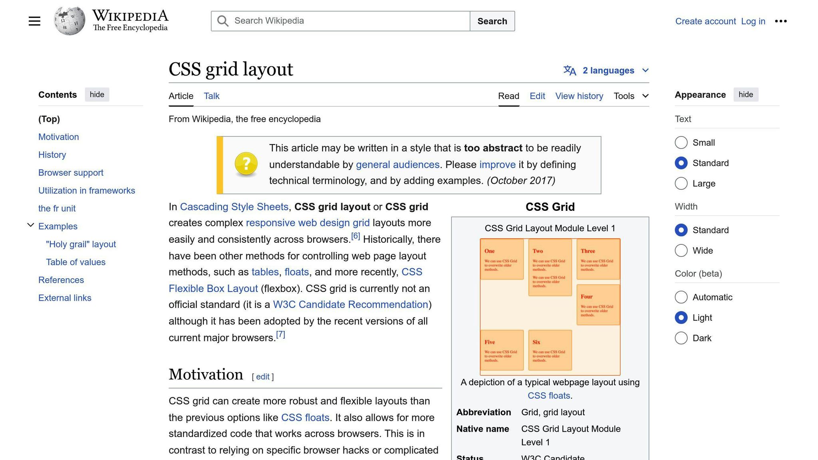818x460 pixels.
Task: Click the language translation icon
Action: 570,71
